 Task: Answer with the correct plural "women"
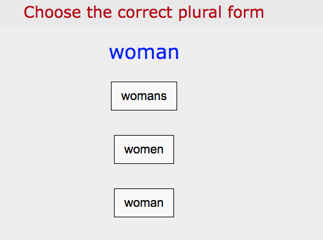[x=144, y=149]
